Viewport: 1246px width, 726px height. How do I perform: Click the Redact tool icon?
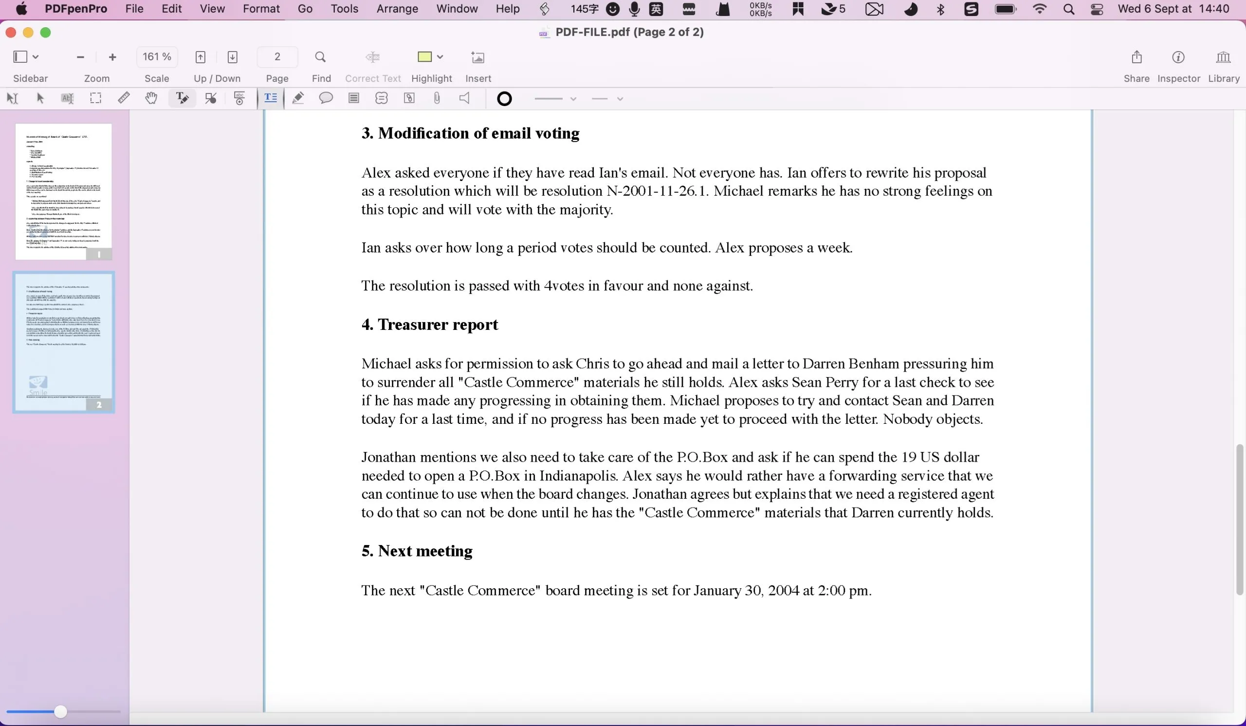[211, 98]
